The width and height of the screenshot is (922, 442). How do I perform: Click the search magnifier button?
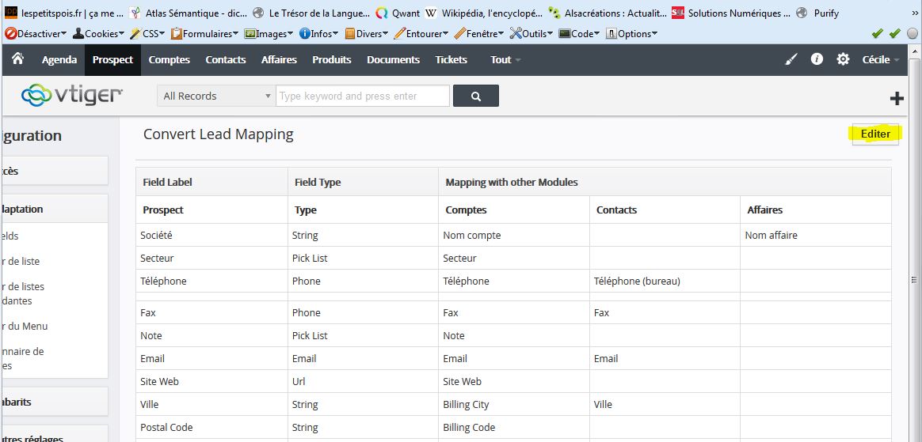476,96
